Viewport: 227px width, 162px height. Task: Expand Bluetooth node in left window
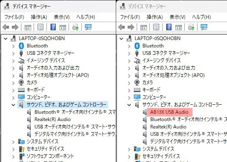(13, 46)
